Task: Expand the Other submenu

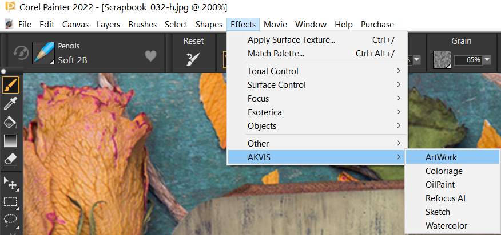Action: pyautogui.click(x=317, y=144)
